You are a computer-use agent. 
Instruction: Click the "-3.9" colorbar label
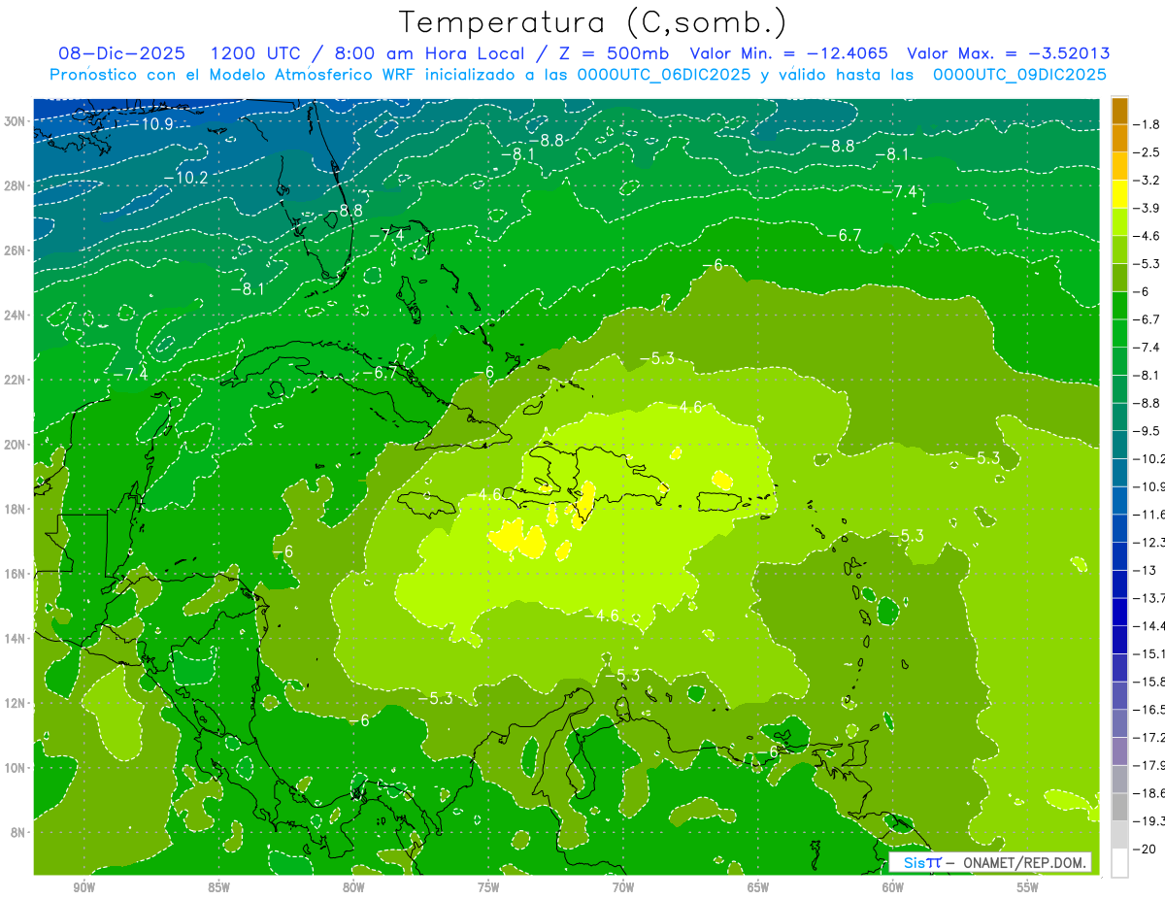(x=1148, y=208)
